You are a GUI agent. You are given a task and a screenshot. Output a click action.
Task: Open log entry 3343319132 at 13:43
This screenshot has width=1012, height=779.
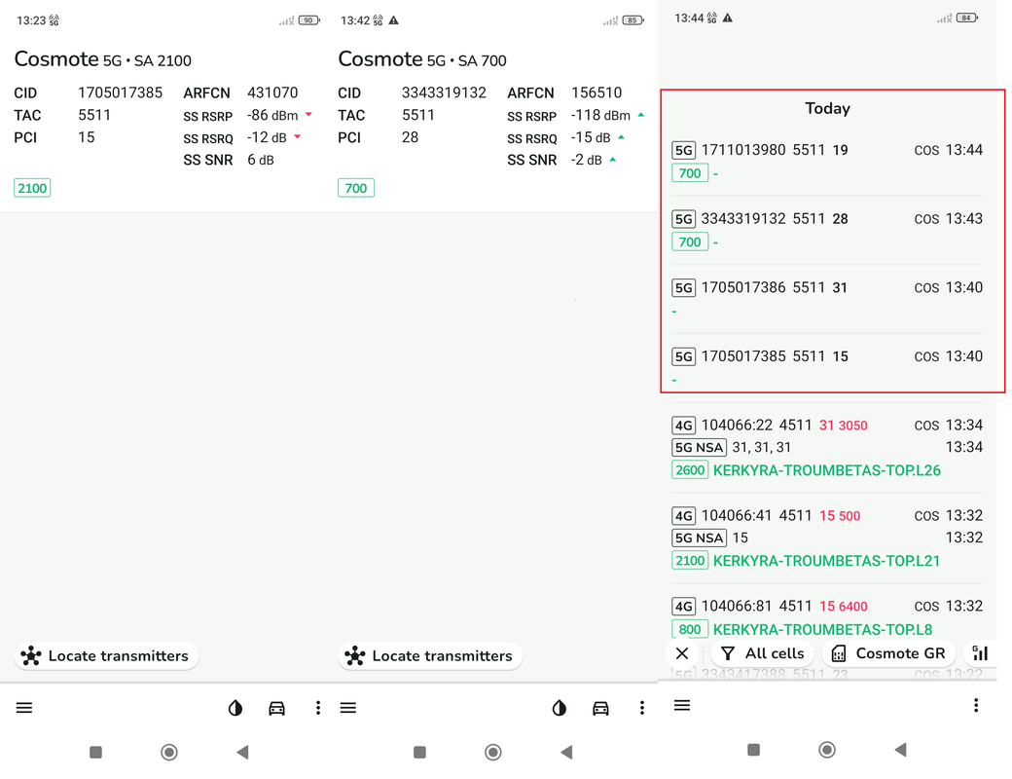tap(827, 230)
